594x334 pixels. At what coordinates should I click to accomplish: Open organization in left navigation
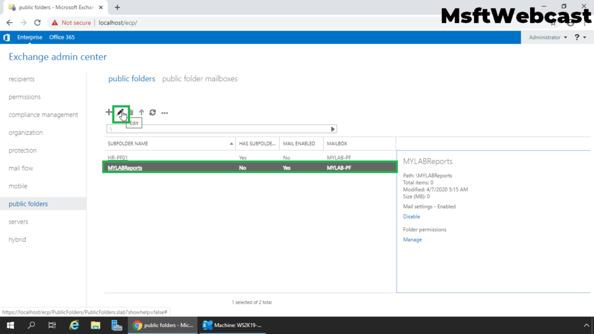(x=26, y=133)
